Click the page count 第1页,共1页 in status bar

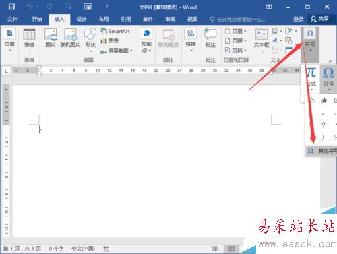click(x=22, y=249)
